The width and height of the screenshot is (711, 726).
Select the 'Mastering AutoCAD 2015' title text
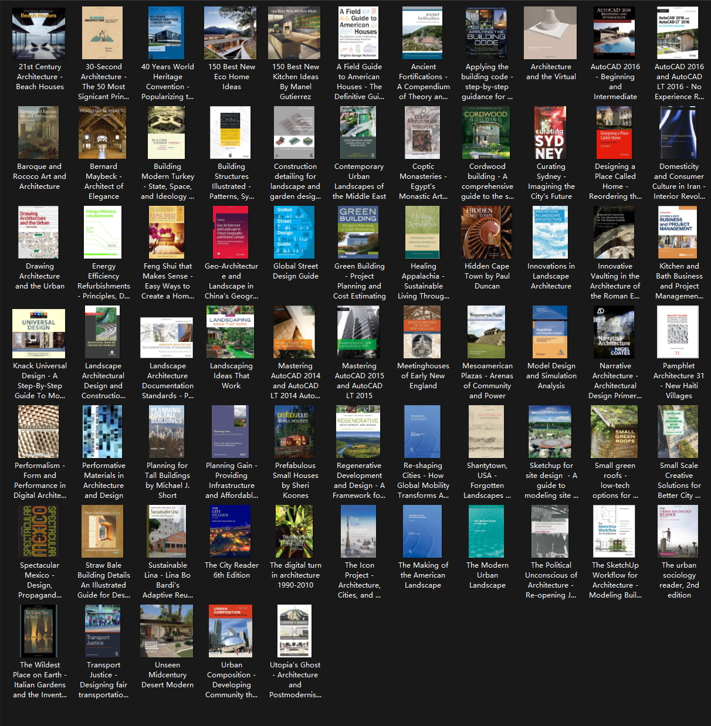(359, 381)
